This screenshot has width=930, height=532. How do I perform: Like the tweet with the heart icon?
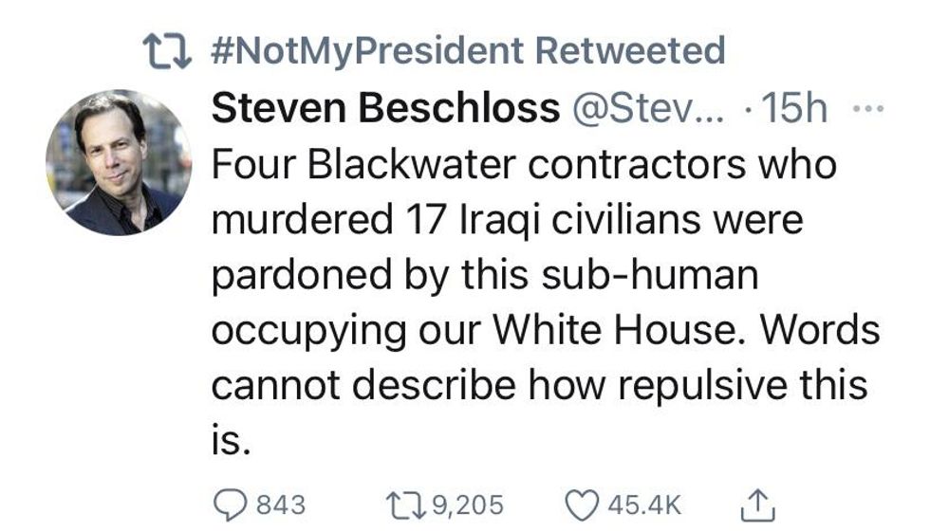(581, 503)
